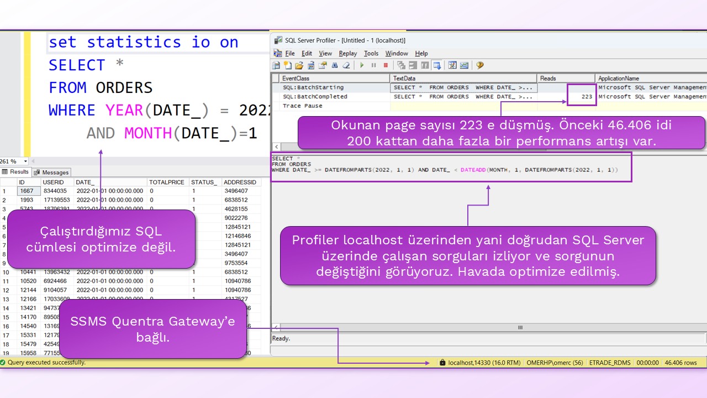This screenshot has width=707, height=398.
Task: Click ETRADE_RDMS database in status bar
Action: point(610,363)
